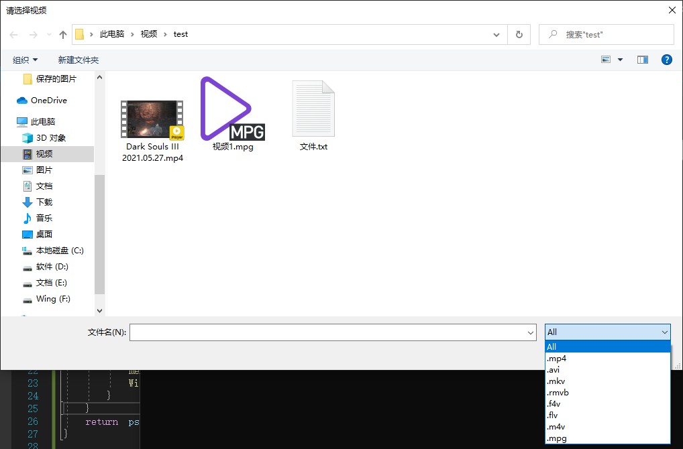Click the search "test" box

click(x=607, y=34)
